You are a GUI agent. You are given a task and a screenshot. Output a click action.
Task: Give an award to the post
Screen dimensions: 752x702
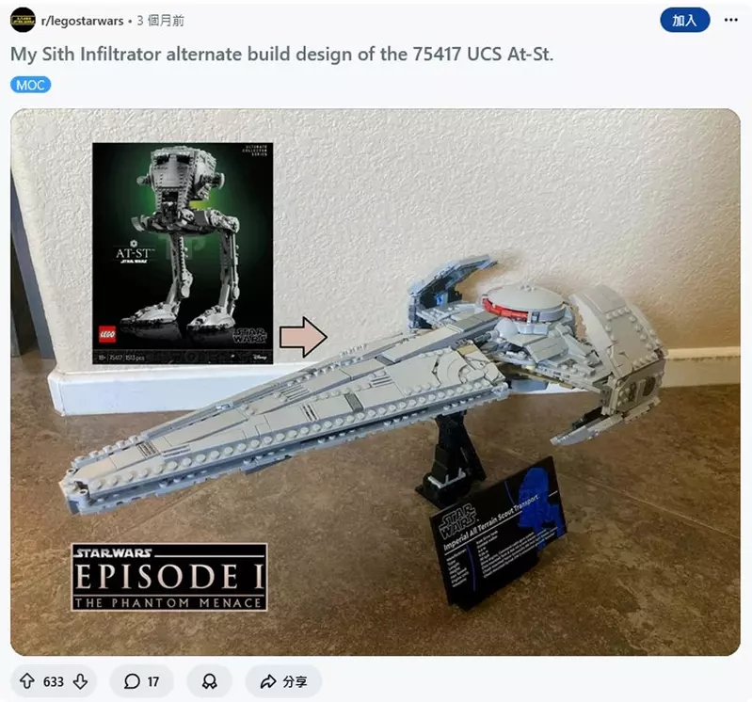(210, 681)
